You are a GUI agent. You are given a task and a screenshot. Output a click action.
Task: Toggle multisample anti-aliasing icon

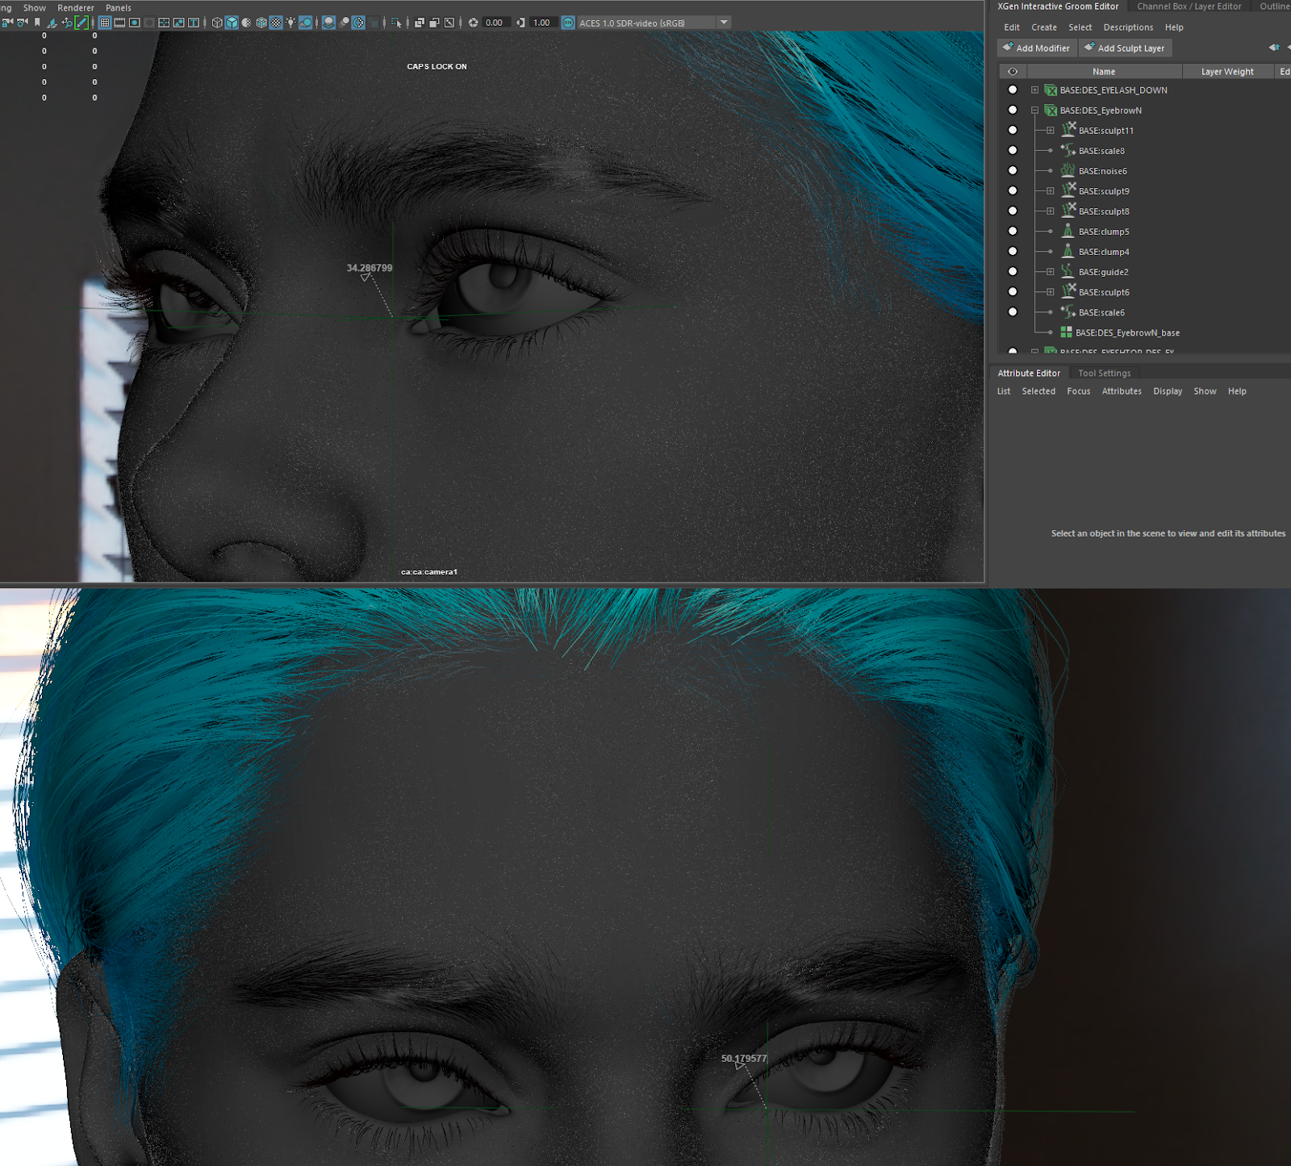tap(358, 23)
